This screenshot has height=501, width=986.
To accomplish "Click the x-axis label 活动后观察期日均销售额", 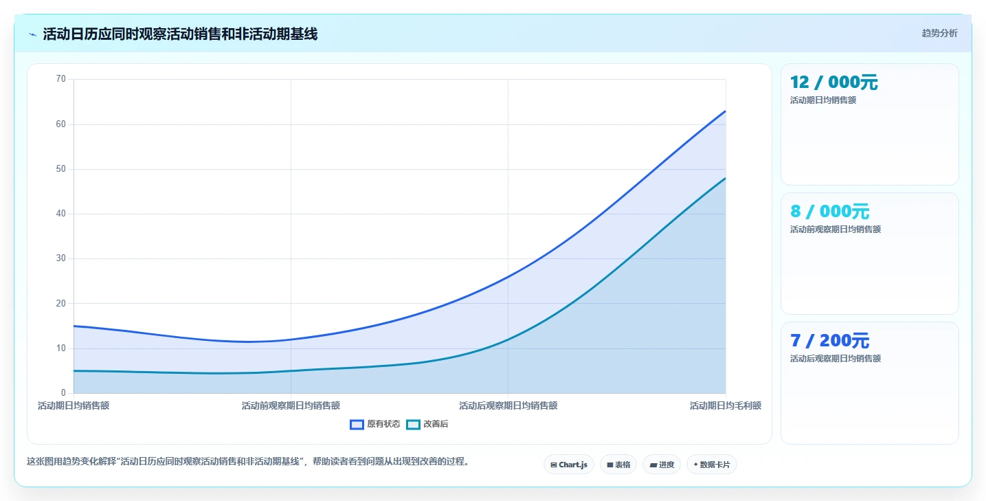I will [508, 406].
